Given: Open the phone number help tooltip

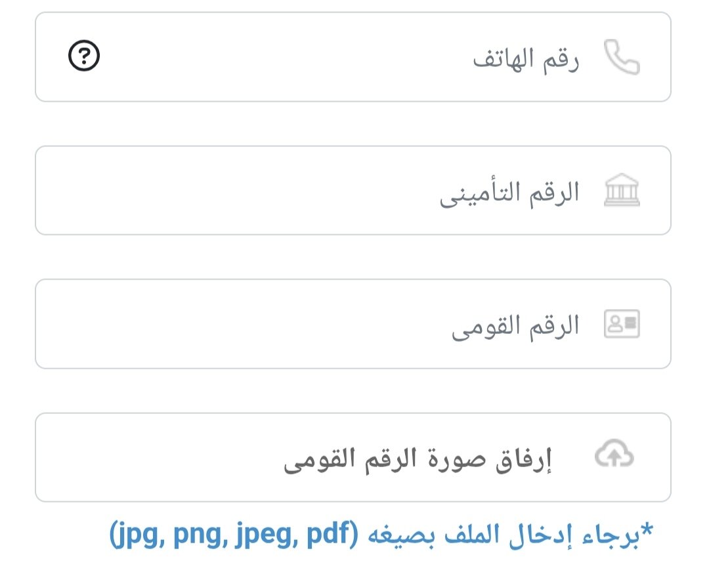Looking at the screenshot, I should click(x=84, y=58).
